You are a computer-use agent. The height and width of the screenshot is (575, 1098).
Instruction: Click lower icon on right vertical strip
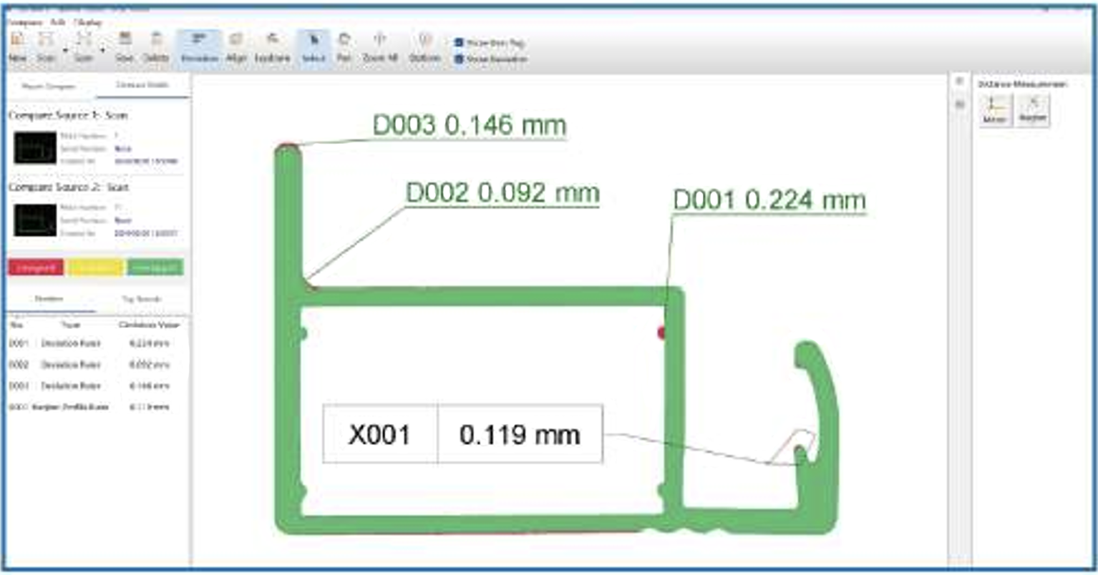[x=960, y=104]
